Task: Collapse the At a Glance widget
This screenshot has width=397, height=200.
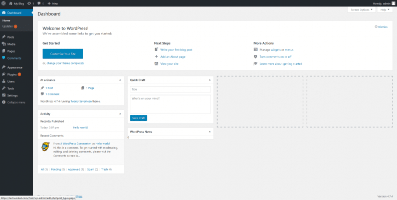Action: [x=120, y=79]
